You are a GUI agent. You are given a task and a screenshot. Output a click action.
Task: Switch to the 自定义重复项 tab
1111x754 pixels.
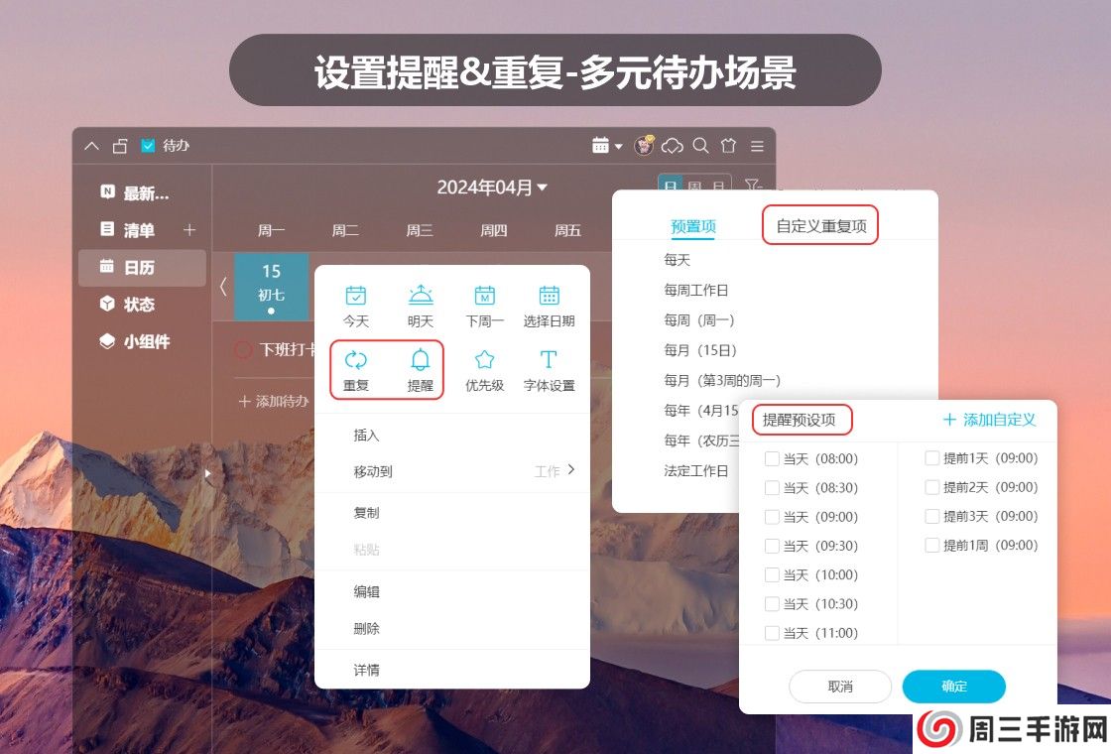pos(819,225)
